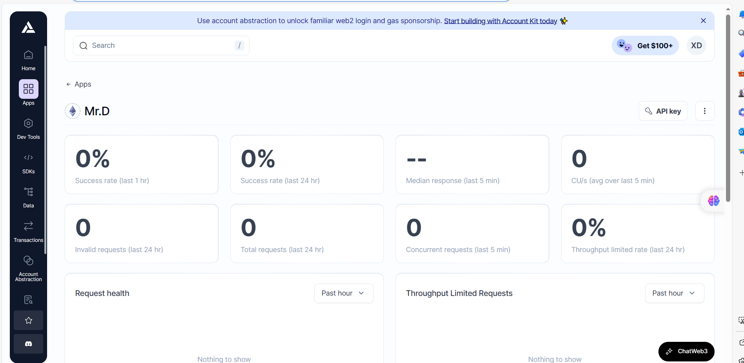
Task: Open the SDKs section
Action: (x=28, y=163)
